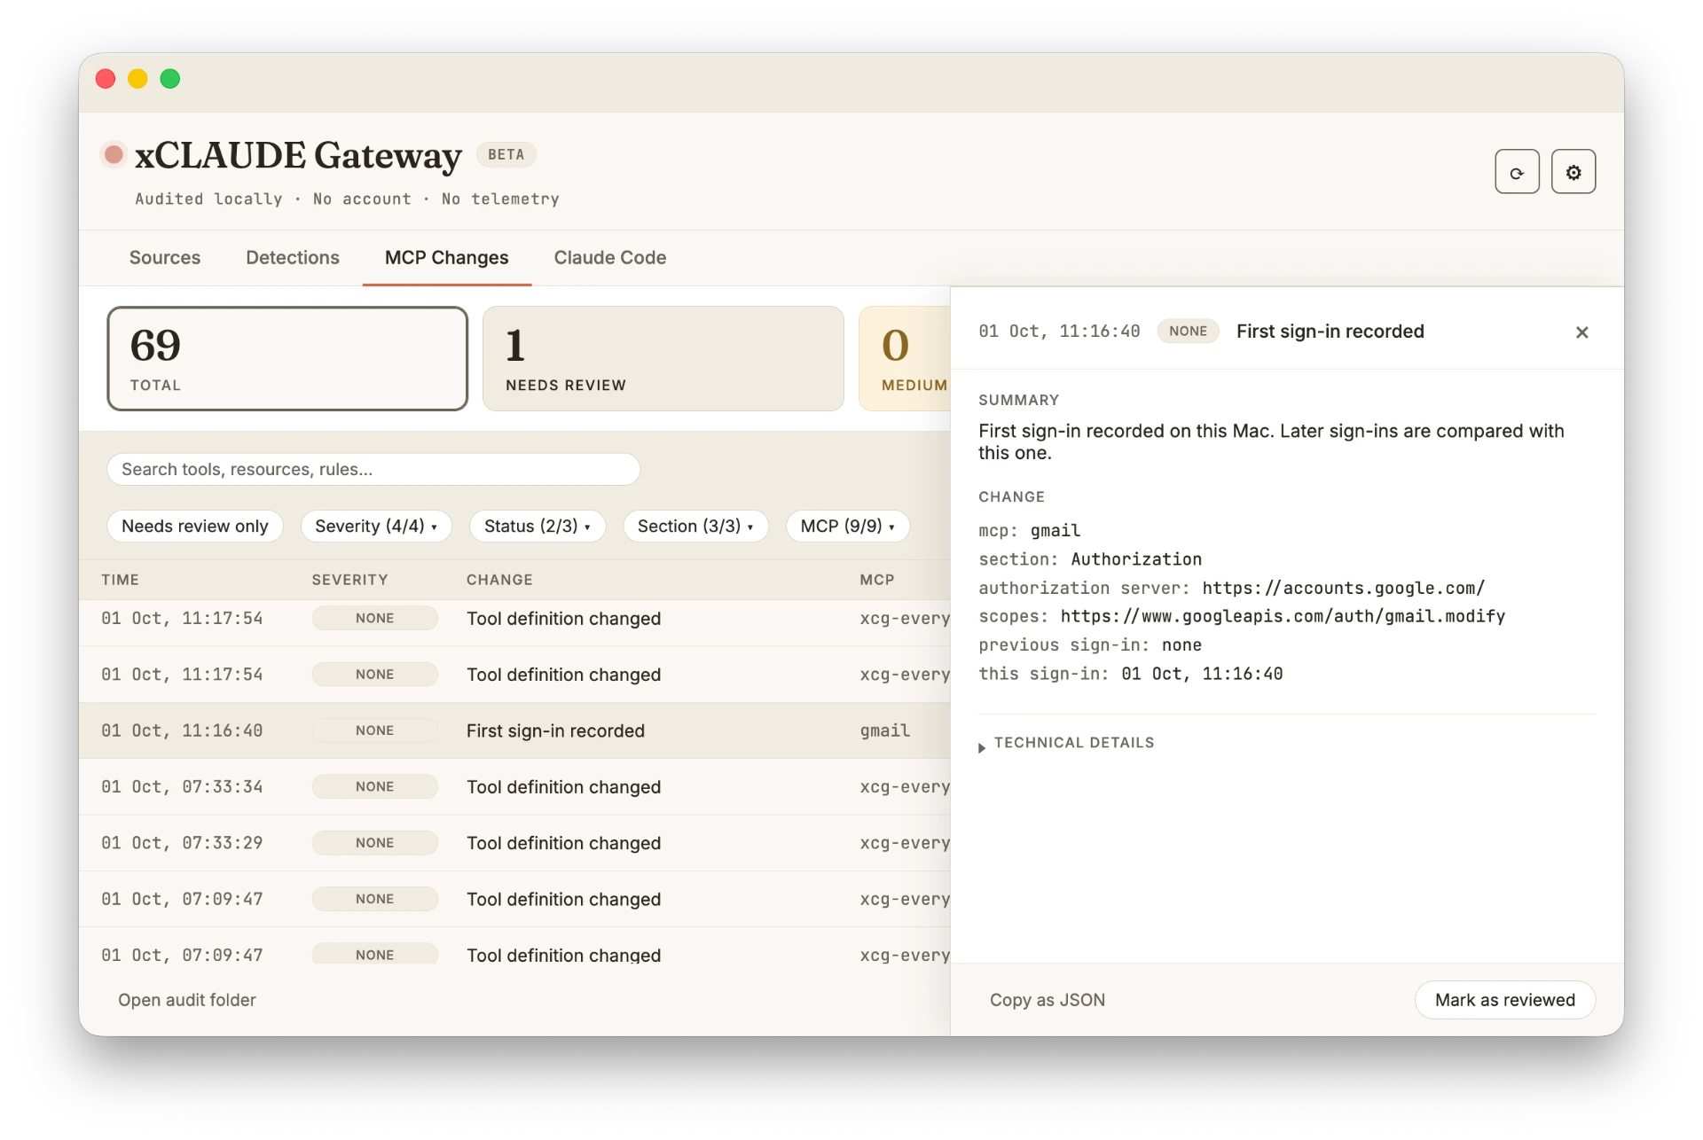Close the detail panel with X
The width and height of the screenshot is (1703, 1140).
coord(1581,332)
